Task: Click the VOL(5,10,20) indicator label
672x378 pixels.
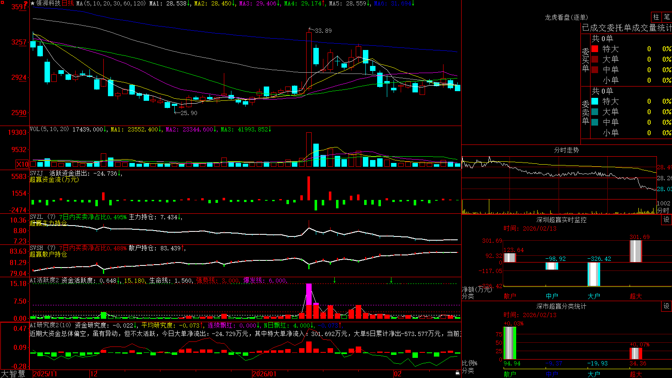Action: (50, 129)
